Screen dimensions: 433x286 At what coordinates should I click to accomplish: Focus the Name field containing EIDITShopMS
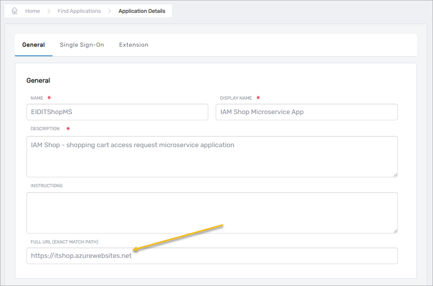pos(117,112)
